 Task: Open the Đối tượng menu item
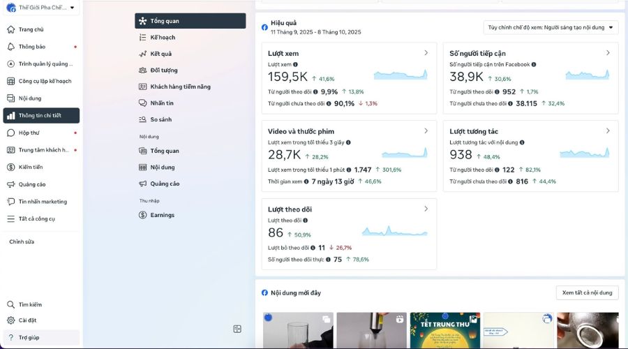coord(190,70)
